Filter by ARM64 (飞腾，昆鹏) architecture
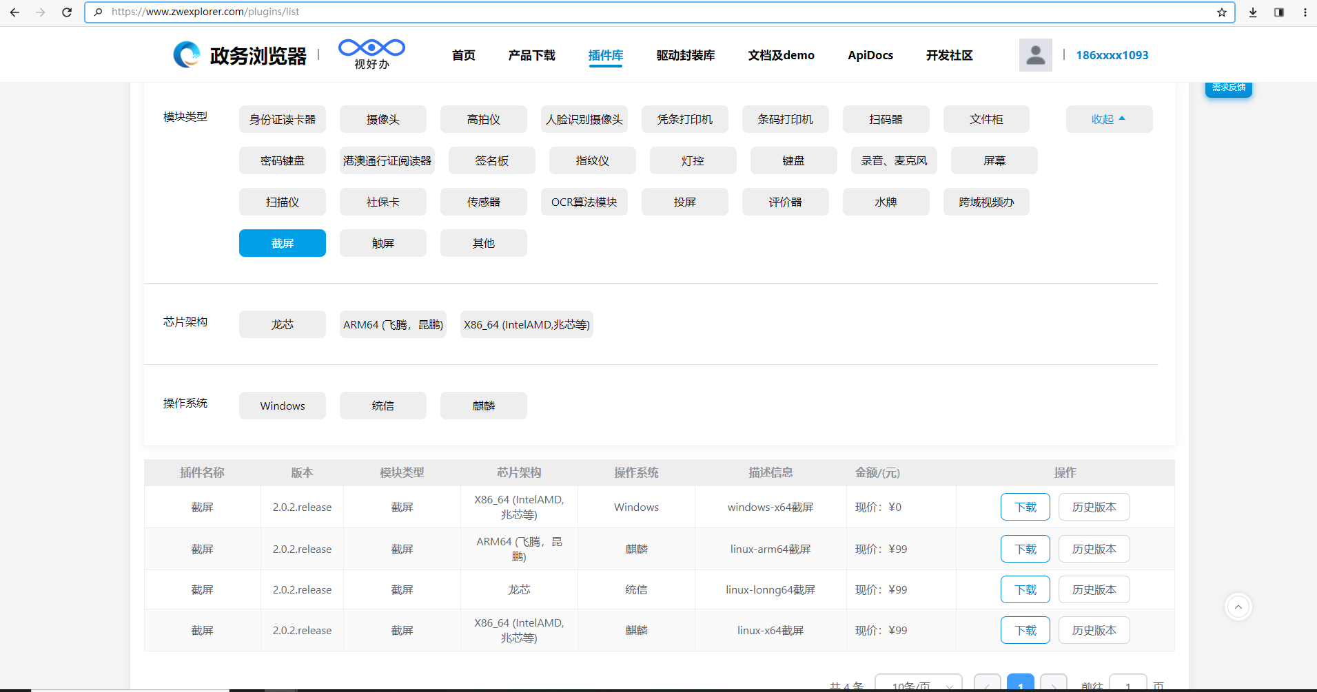The width and height of the screenshot is (1317, 692). (x=393, y=324)
